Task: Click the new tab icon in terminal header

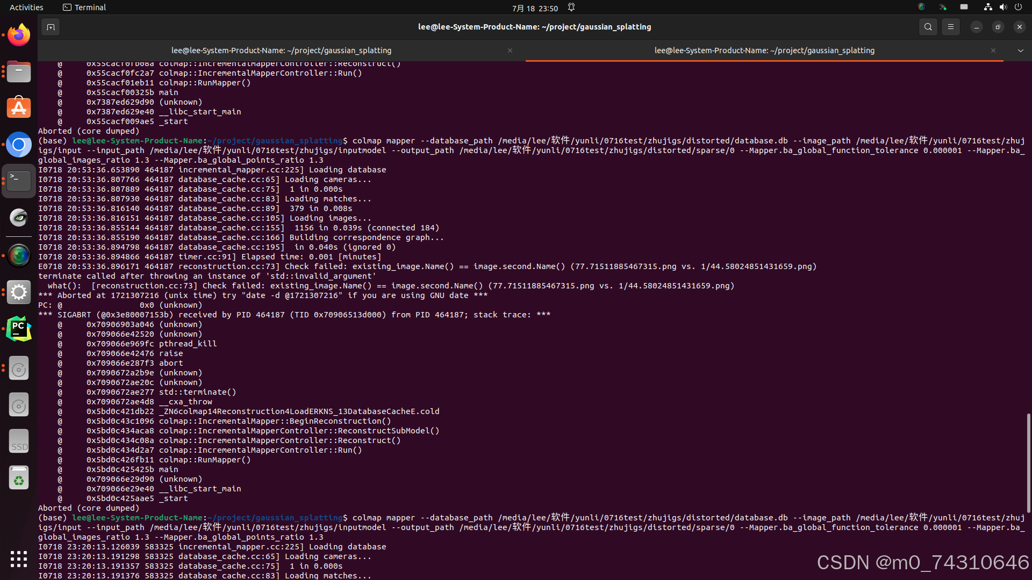Action: point(51,27)
